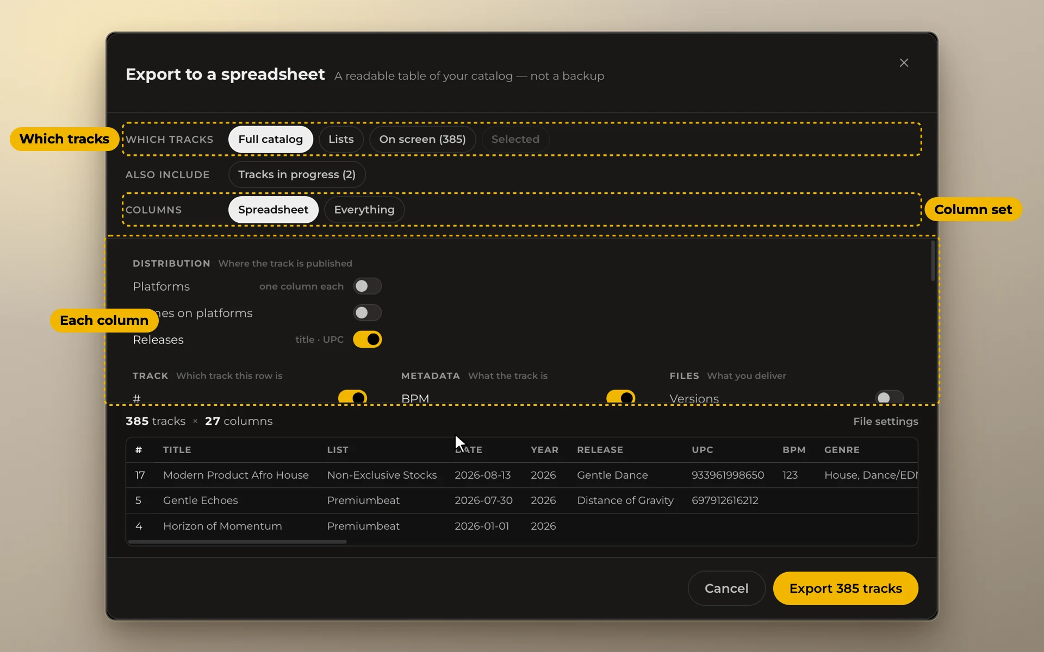Screen dimensions: 1044x652
Task: Open File settings
Action: pos(885,421)
